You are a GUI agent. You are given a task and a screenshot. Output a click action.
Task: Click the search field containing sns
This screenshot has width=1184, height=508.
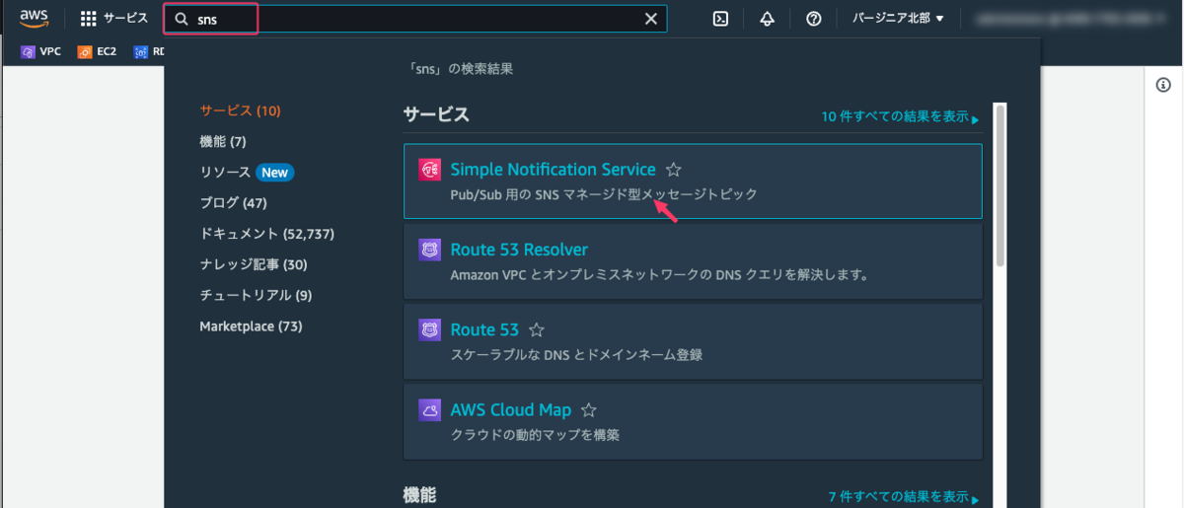(x=415, y=19)
